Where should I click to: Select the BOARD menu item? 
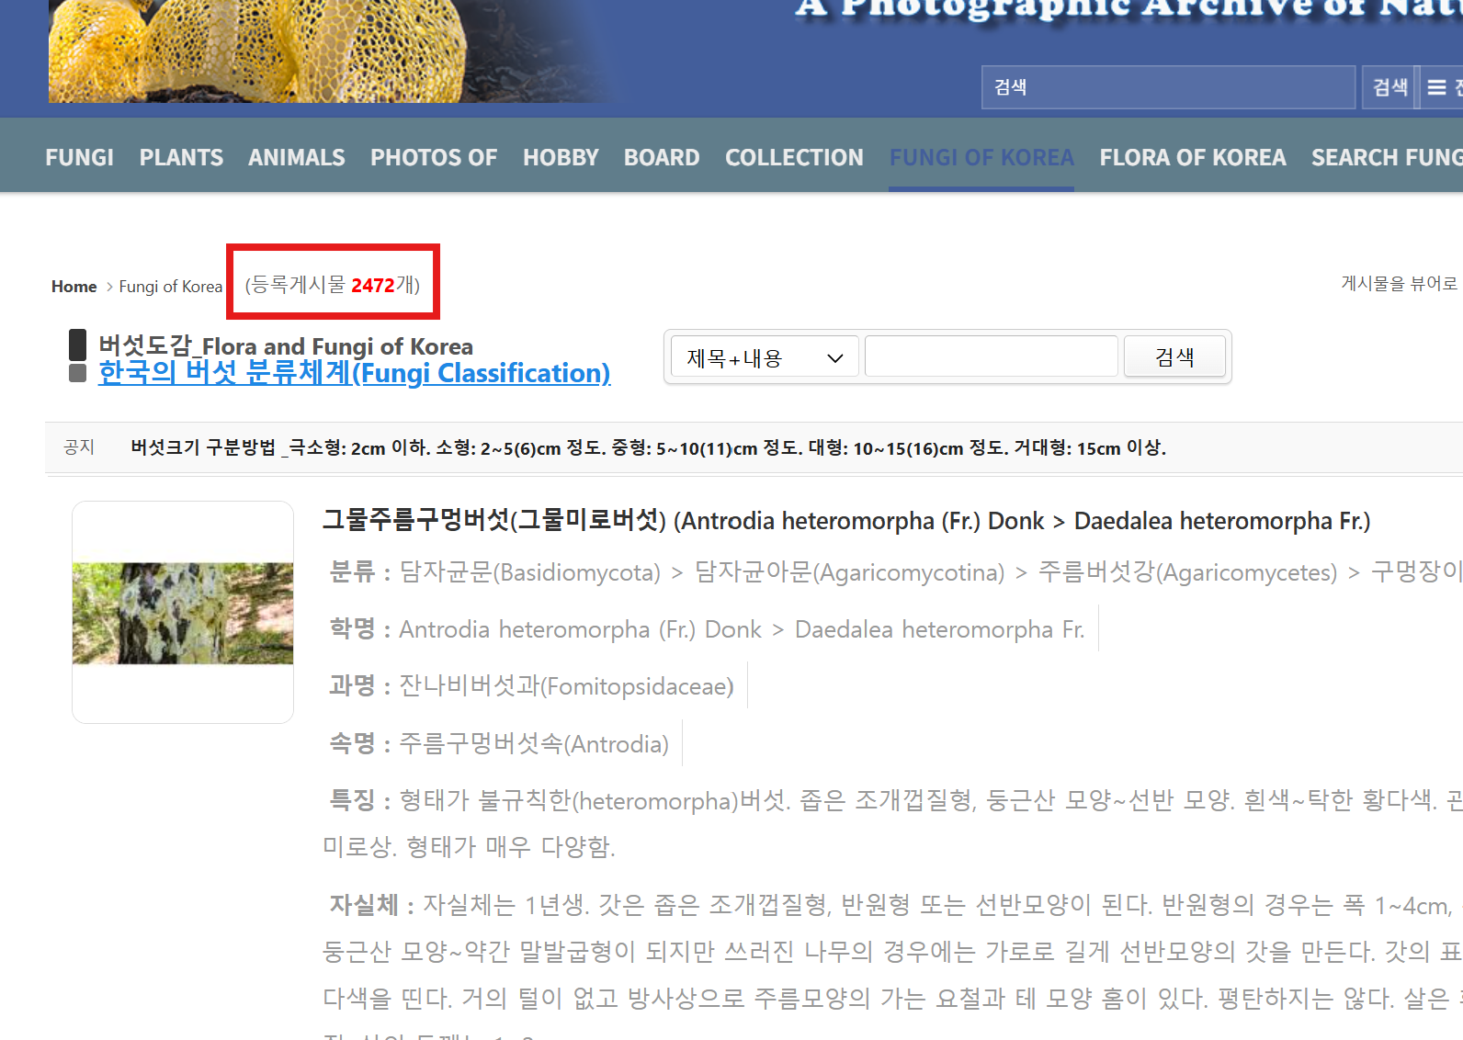click(662, 157)
